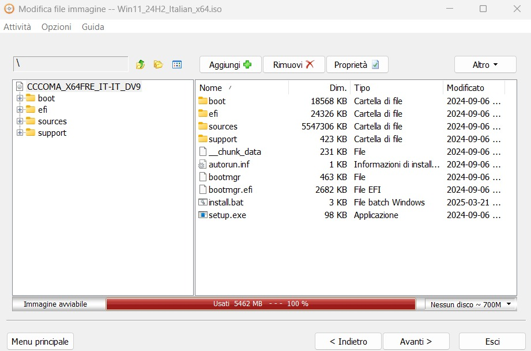Click the install.bat batch file icon
Image resolution: width=531 pixels, height=351 pixels.
pos(203,202)
